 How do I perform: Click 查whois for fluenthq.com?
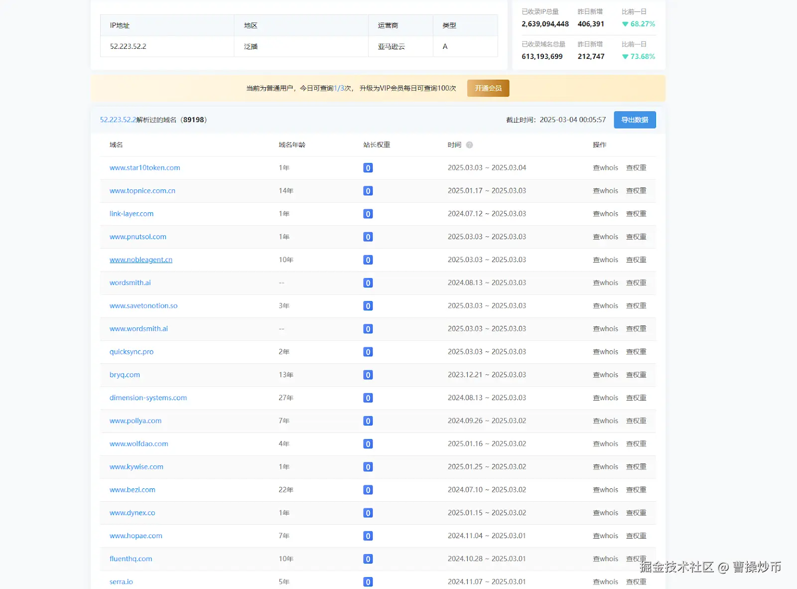pyautogui.click(x=605, y=559)
